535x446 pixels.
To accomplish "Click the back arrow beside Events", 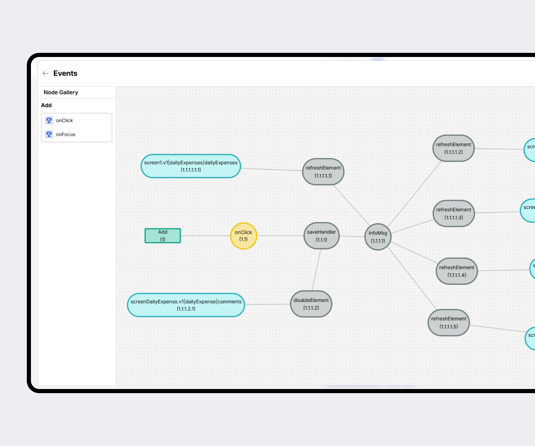I will tap(45, 74).
